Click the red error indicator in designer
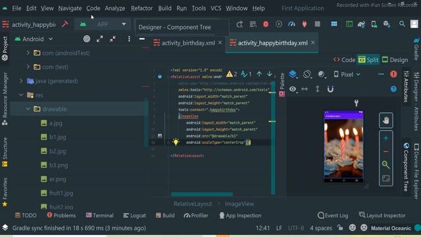 tap(393, 74)
